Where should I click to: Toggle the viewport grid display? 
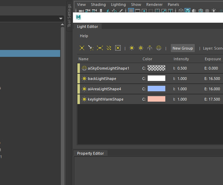[131, 10]
